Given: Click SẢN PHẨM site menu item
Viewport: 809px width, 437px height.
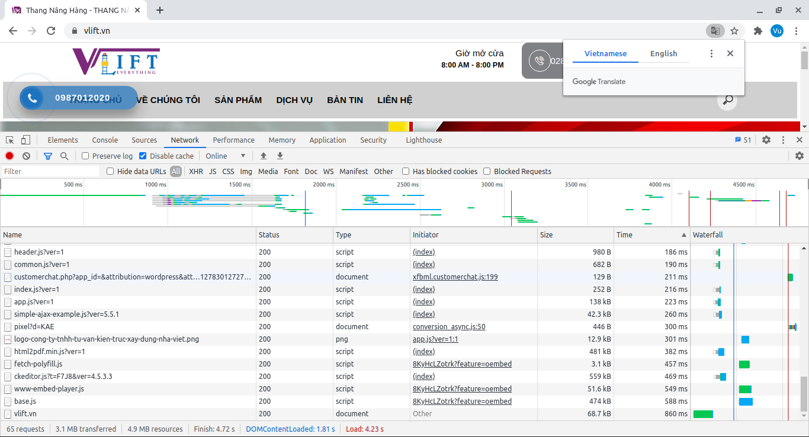Looking at the screenshot, I should click(238, 100).
